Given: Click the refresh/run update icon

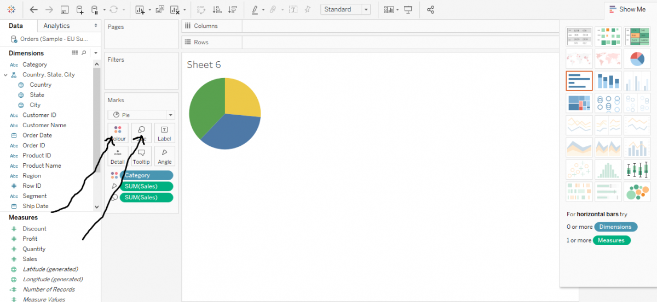Looking at the screenshot, I should click(x=114, y=10).
